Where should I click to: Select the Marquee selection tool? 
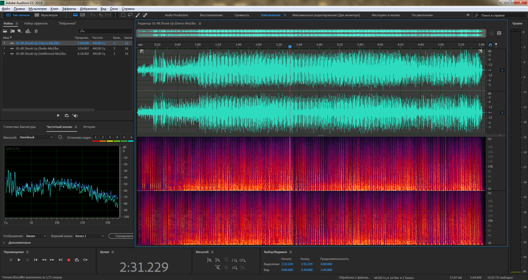(123, 15)
